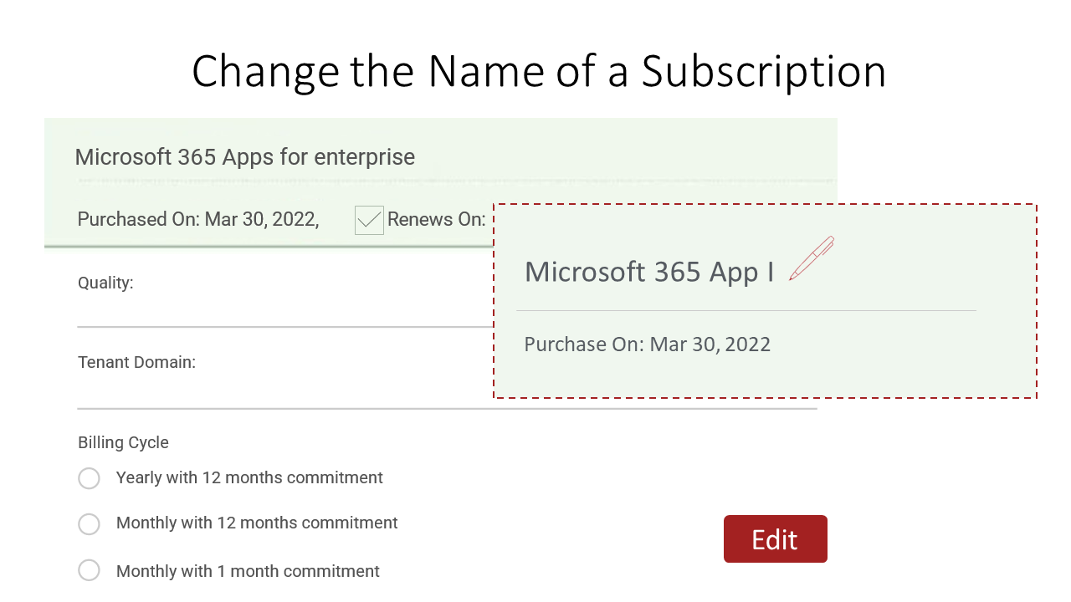Click the Microsoft 365 Apps for enterprise heading
Image resolution: width=1071 pixels, height=602 pixels.
(x=244, y=156)
